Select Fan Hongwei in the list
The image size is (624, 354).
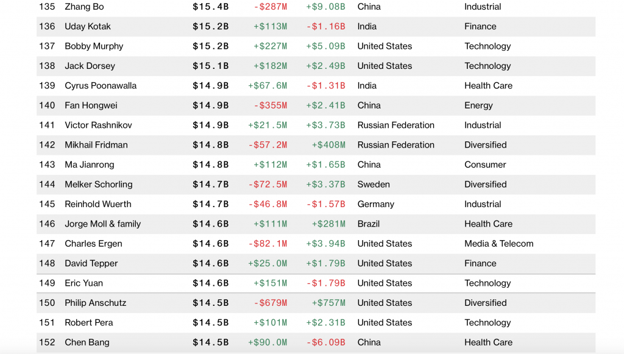pos(91,105)
